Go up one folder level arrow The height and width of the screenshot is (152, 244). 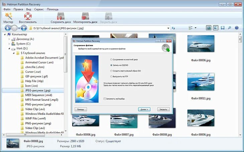(x=24, y=28)
